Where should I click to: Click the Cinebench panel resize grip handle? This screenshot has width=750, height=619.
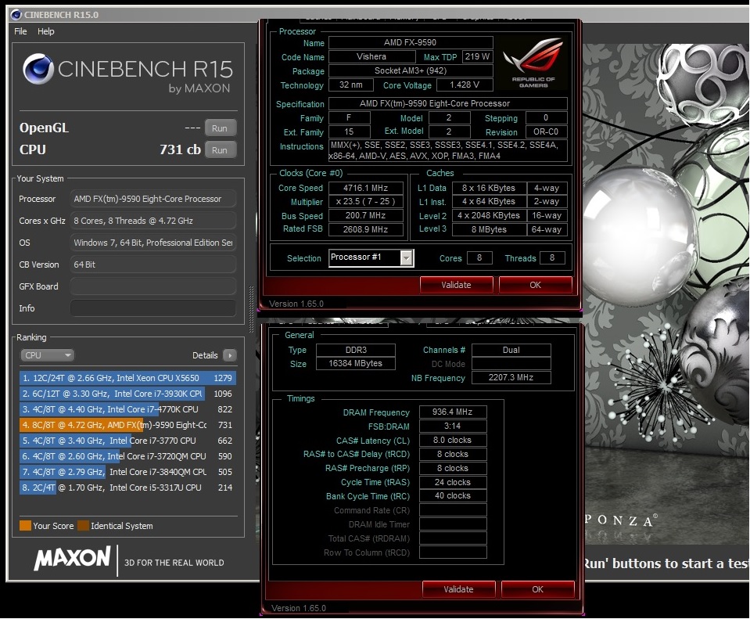point(252,309)
